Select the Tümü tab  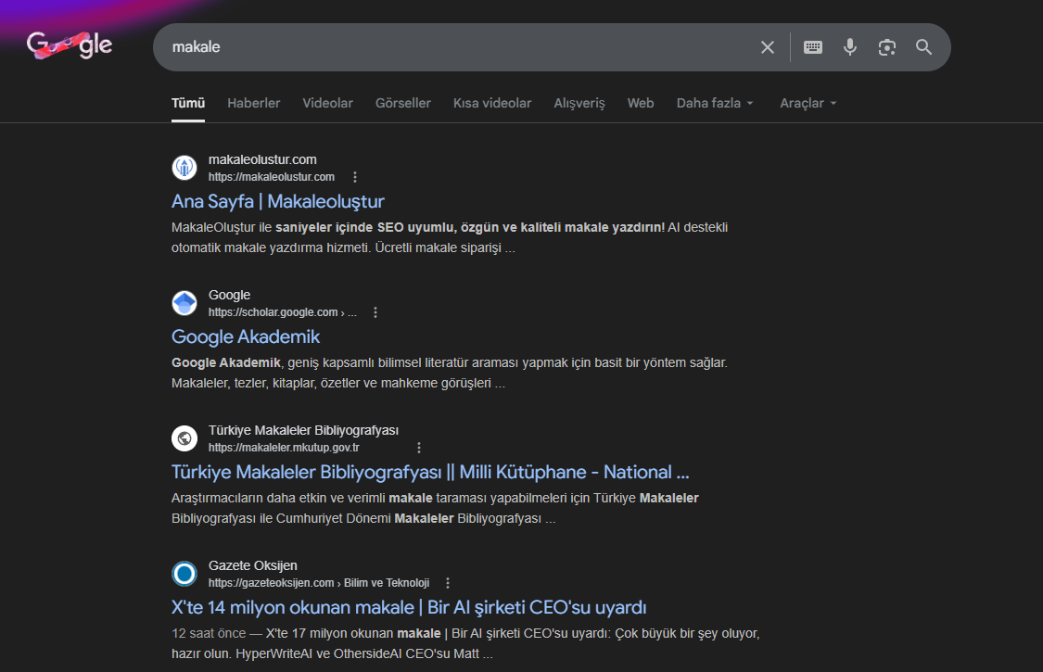[x=188, y=103]
